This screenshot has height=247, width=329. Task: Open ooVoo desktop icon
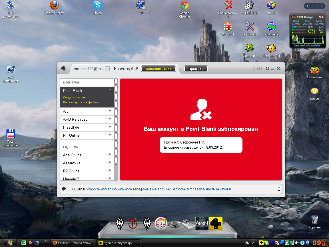(314, 93)
